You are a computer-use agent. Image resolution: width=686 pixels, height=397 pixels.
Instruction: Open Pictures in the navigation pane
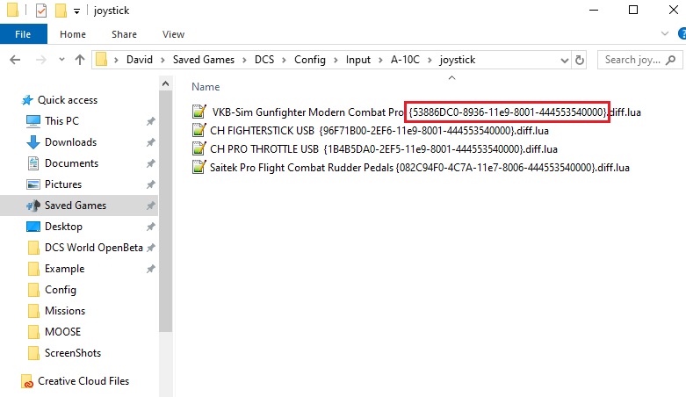click(x=63, y=184)
